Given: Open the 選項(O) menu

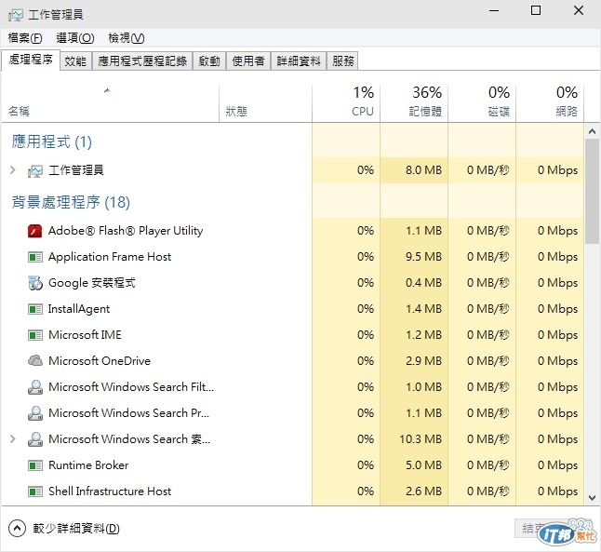Looking at the screenshot, I should [x=75, y=38].
